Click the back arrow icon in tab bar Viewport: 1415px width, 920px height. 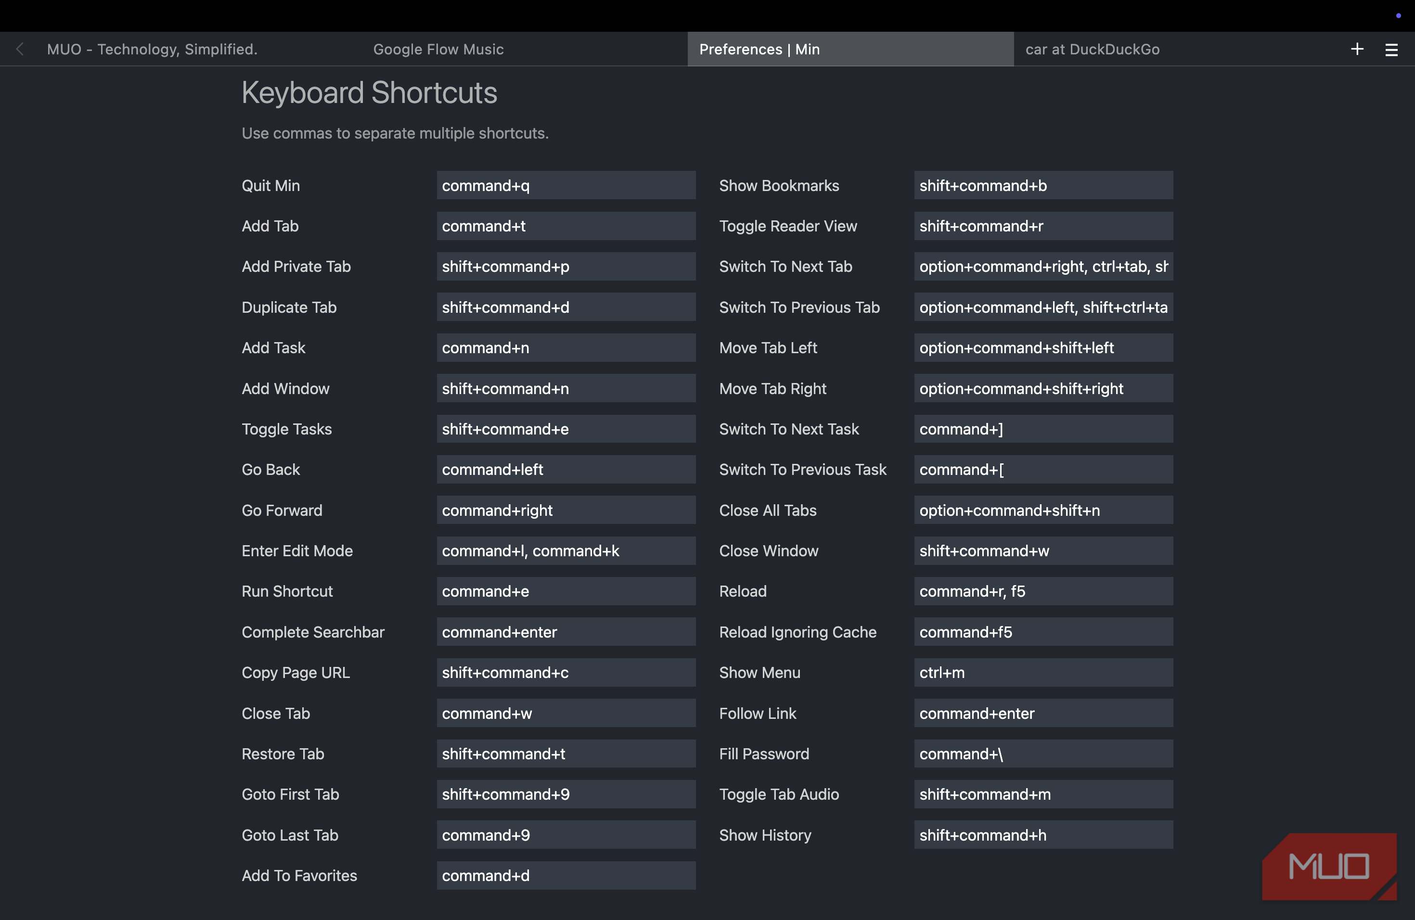[20, 50]
